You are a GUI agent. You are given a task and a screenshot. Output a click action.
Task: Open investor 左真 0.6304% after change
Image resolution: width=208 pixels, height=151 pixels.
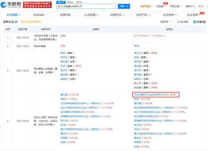(136, 146)
